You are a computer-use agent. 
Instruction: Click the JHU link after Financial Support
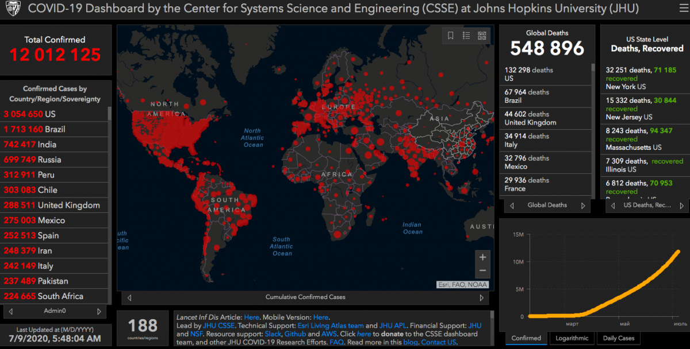tap(475, 325)
